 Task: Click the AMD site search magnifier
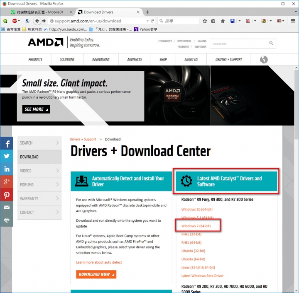(271, 44)
